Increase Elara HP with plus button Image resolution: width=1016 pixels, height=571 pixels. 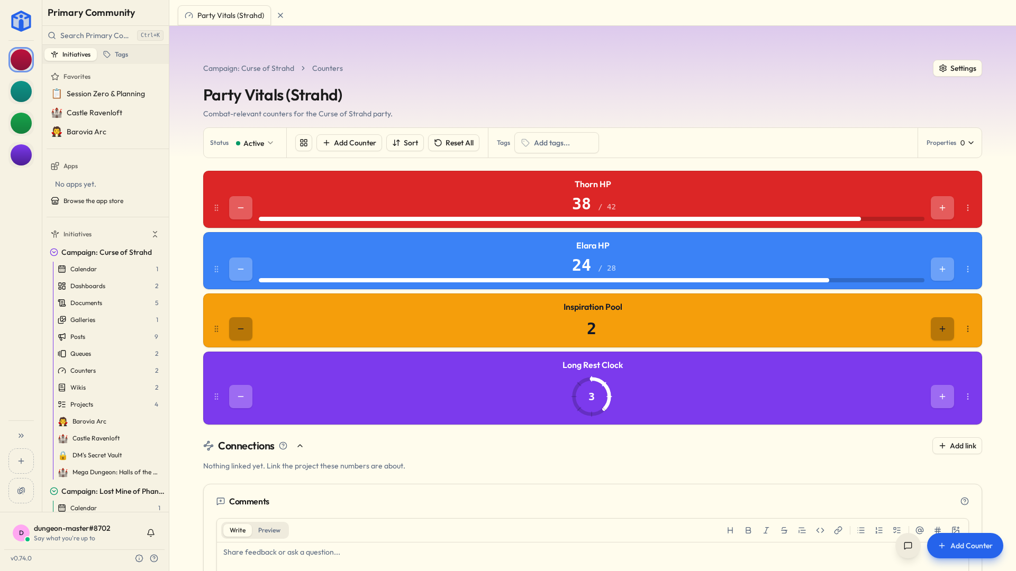coord(942,269)
